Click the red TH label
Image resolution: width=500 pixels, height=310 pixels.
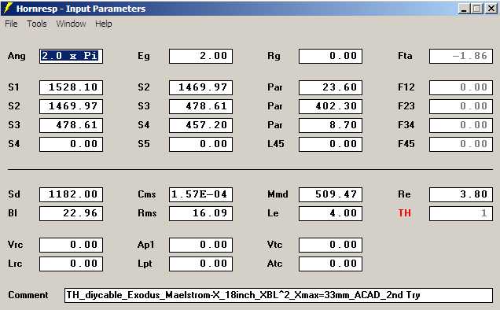pyautogui.click(x=404, y=213)
